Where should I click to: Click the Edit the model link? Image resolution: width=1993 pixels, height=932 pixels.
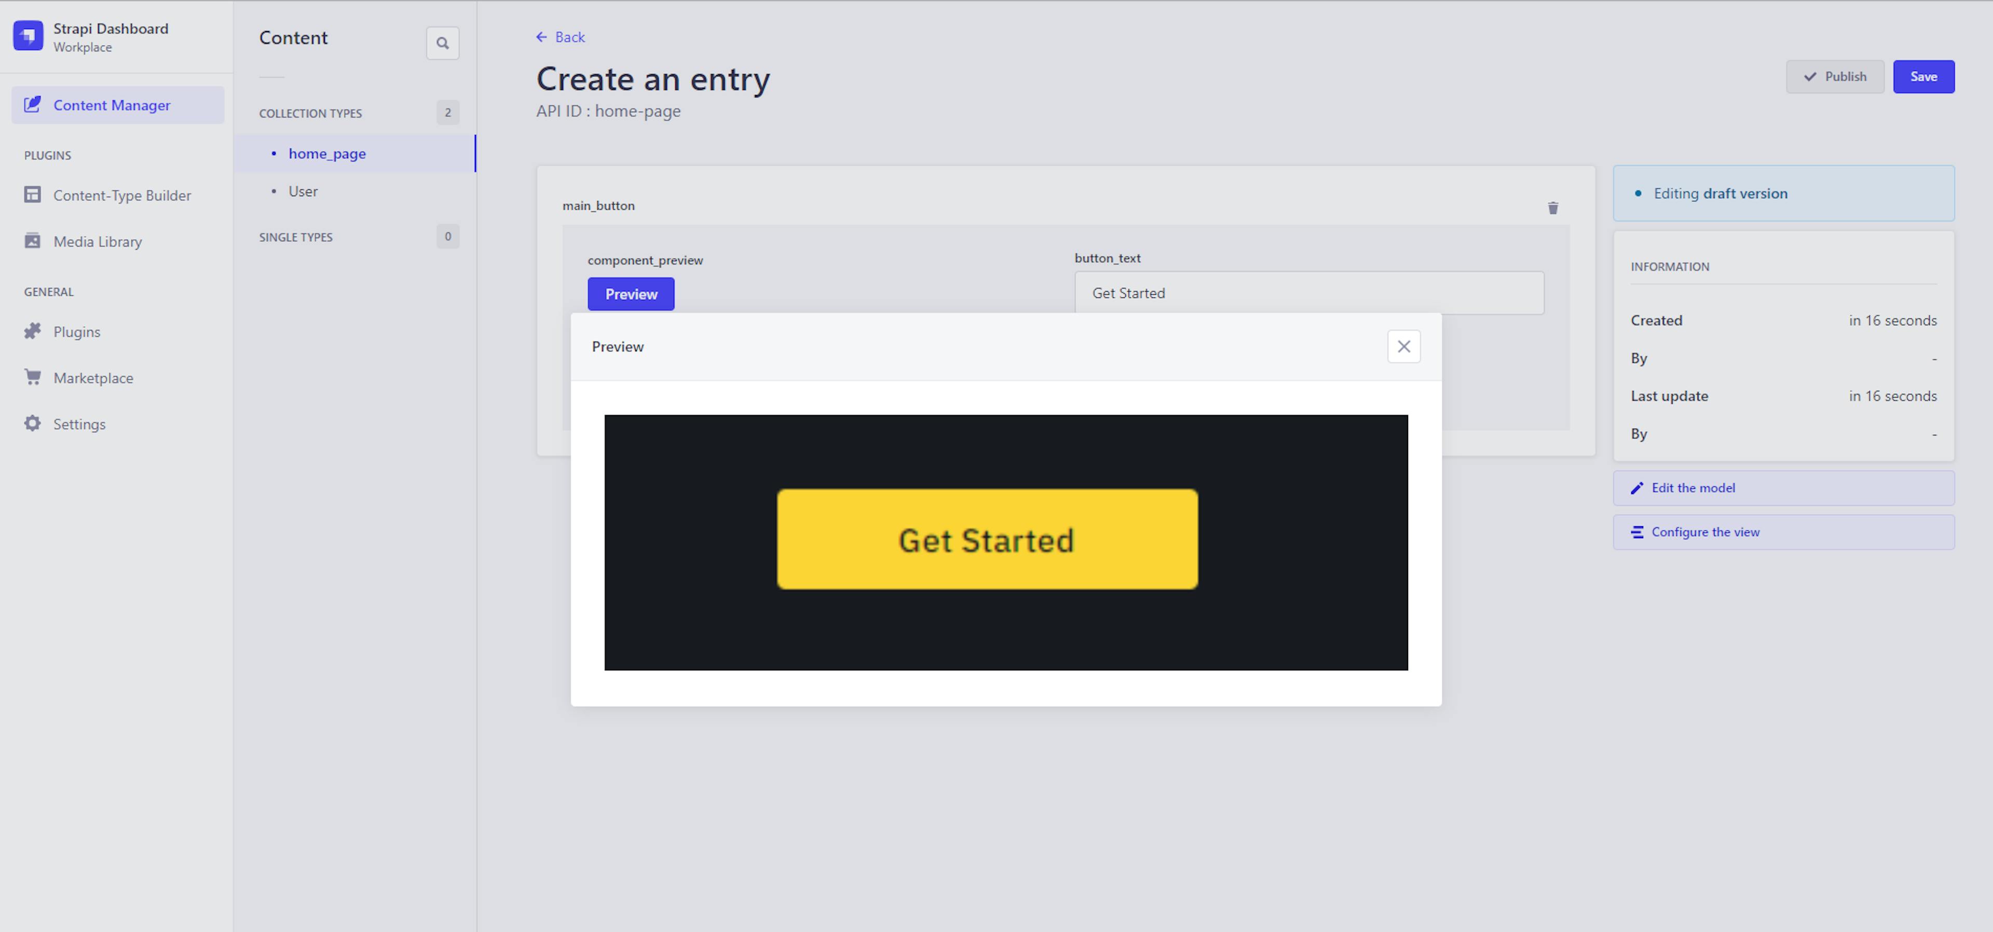(1692, 487)
